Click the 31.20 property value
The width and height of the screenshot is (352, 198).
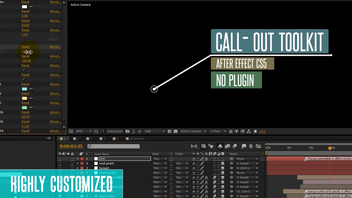25,126
